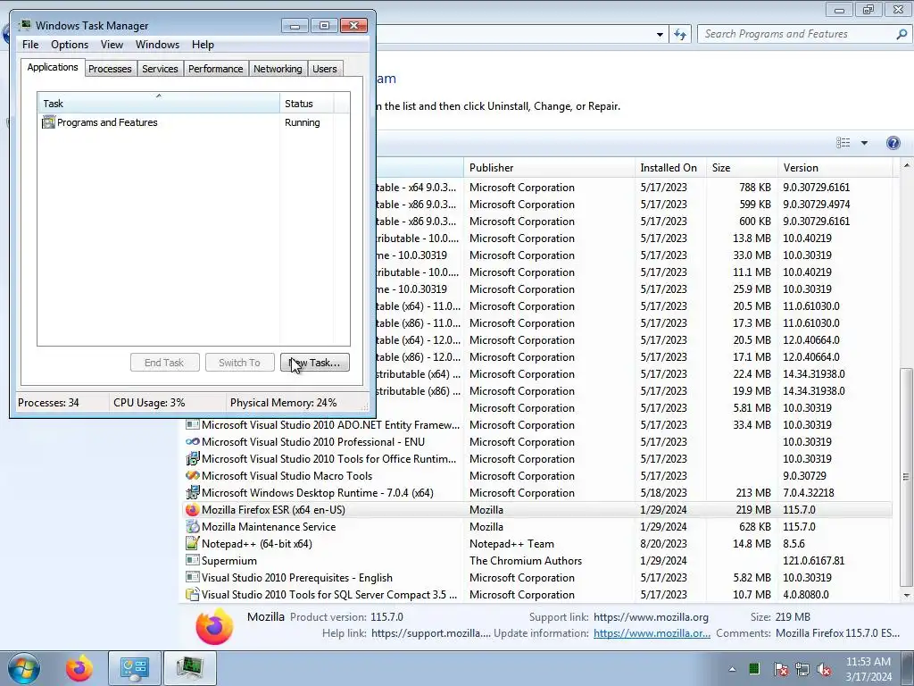Click the taskbar clock showing 11:53 AM
Screen dimensions: 914x686
[x=868, y=669]
